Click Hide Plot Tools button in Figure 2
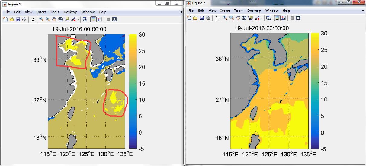366x166 pixels. pyautogui.click(x=292, y=18)
